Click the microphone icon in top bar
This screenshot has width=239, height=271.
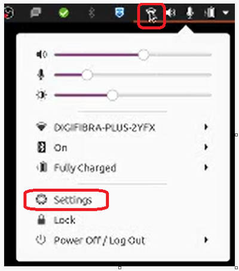pos(190,13)
